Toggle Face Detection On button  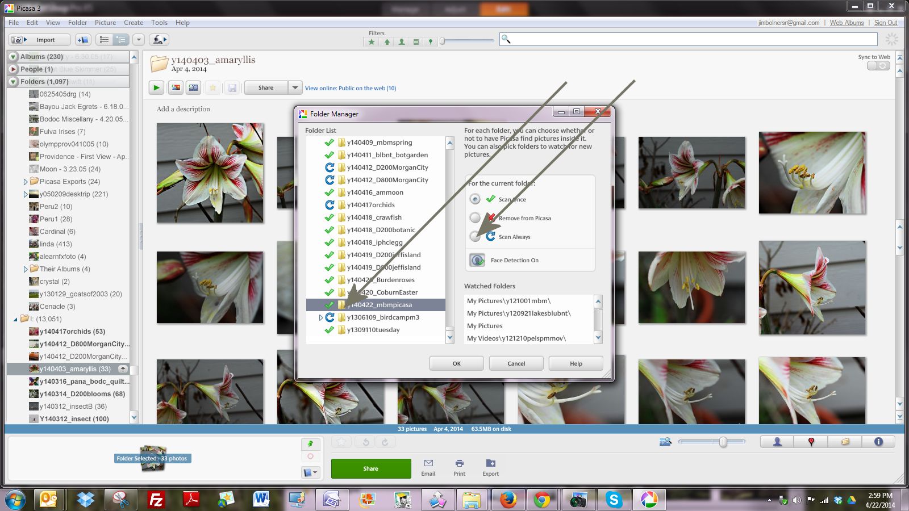point(477,260)
